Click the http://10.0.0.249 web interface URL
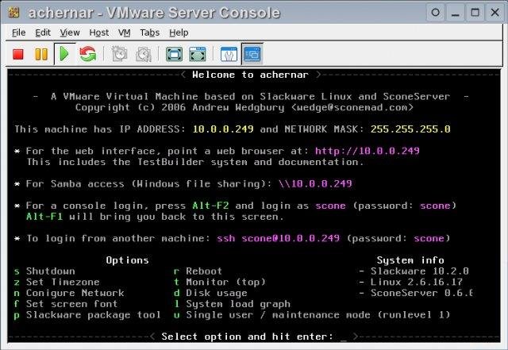The image size is (508, 350). [367, 151]
